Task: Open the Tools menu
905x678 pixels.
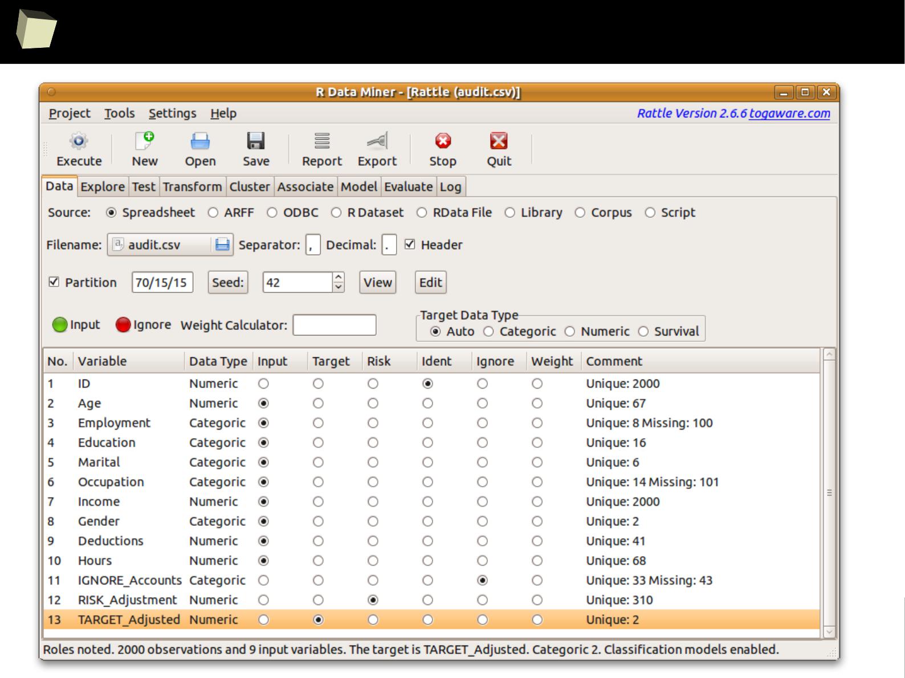Action: click(119, 113)
